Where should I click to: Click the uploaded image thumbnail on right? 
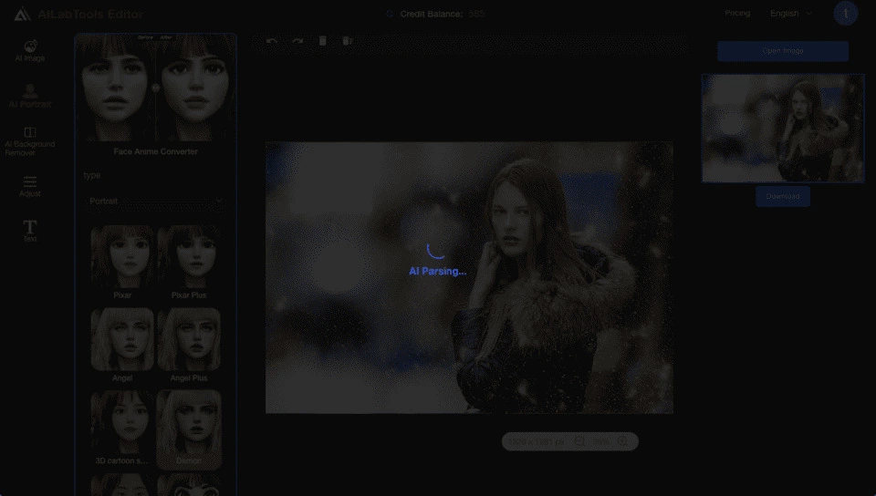tap(783, 129)
